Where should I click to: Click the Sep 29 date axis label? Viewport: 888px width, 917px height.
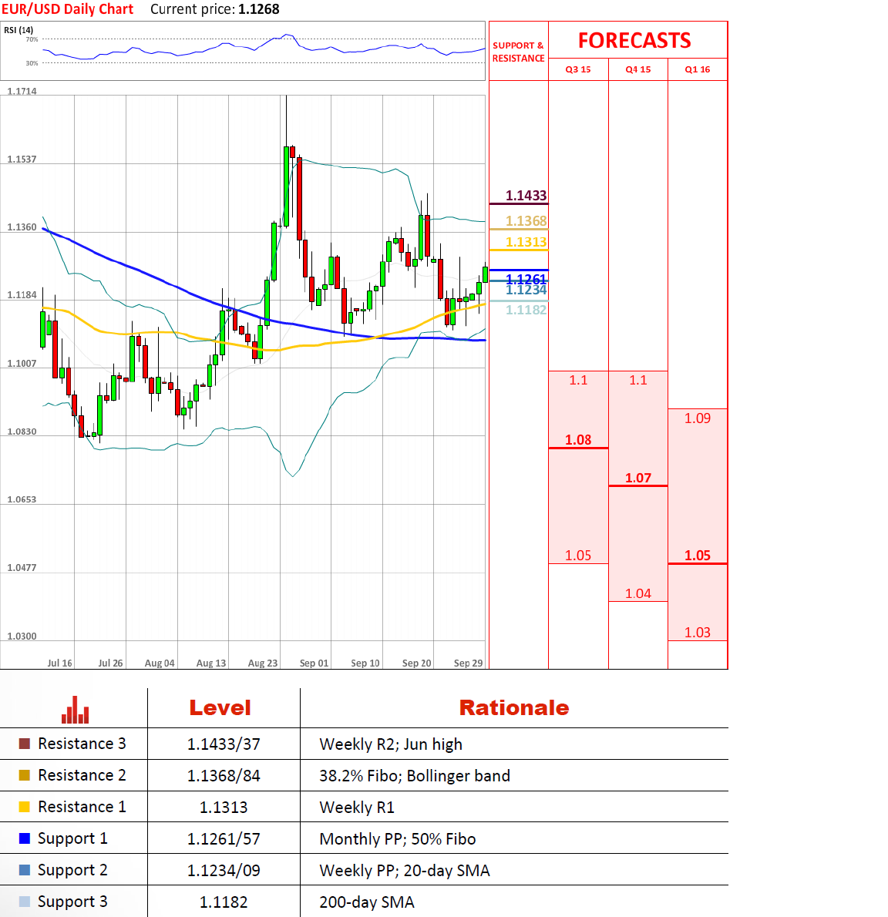point(468,663)
